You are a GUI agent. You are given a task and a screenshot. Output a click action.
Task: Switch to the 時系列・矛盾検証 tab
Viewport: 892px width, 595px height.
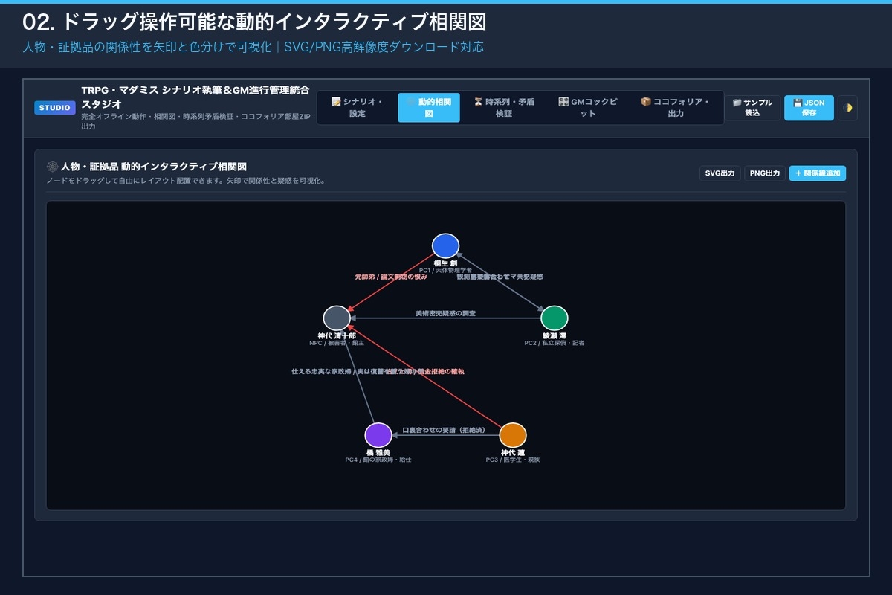(504, 108)
